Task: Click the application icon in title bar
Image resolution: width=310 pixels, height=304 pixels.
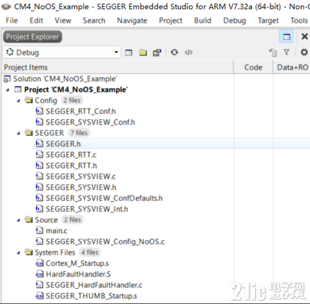Action: point(6,7)
